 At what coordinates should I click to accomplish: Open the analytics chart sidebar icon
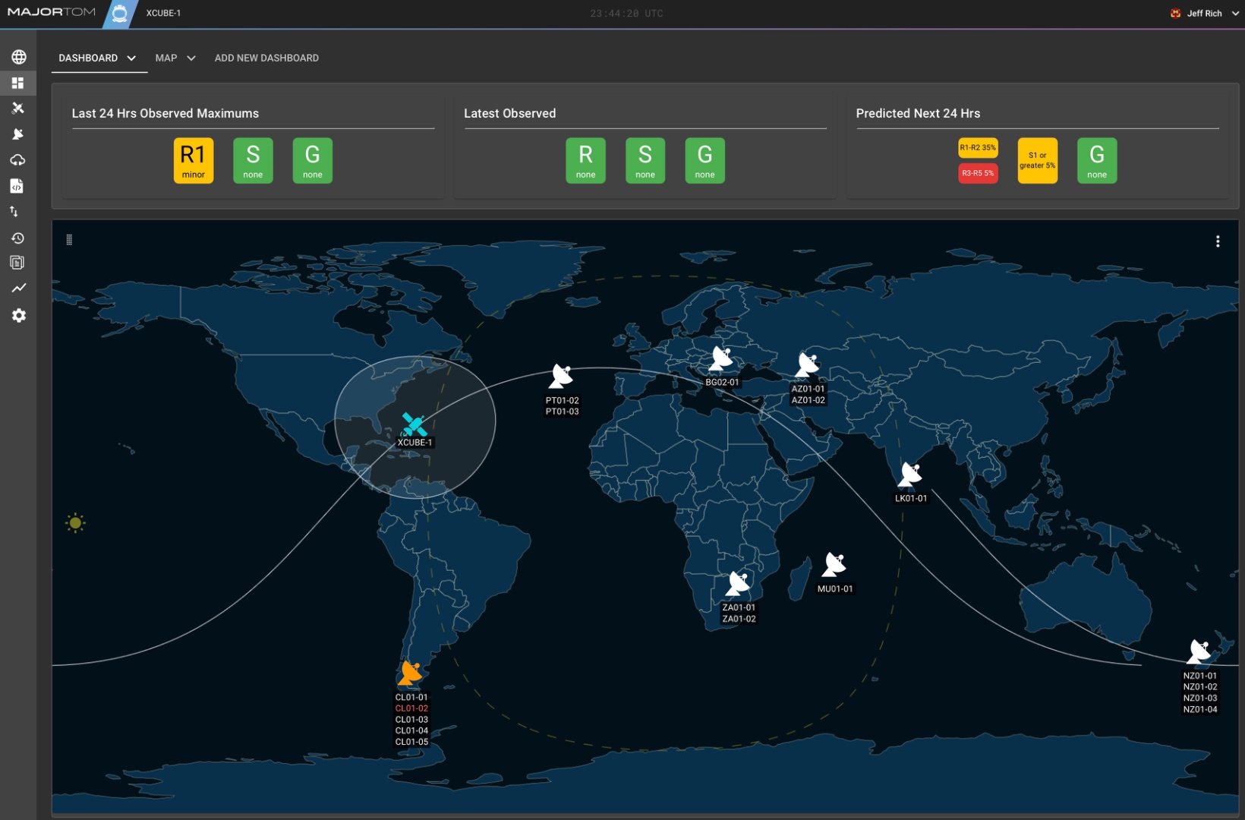click(x=18, y=288)
